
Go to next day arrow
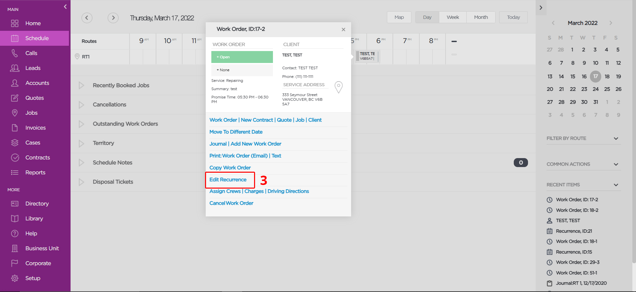(x=113, y=18)
